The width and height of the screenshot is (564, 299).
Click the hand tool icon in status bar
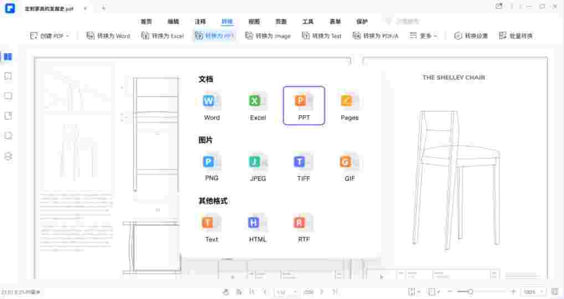pos(225,292)
